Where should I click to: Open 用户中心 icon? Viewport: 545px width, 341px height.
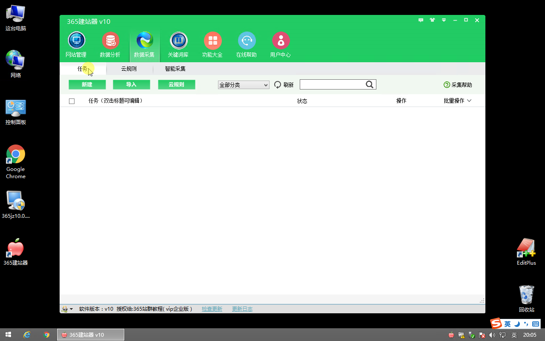point(281,40)
